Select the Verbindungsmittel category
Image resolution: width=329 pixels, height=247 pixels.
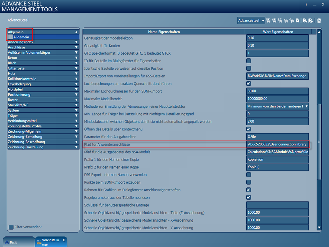[43, 121]
